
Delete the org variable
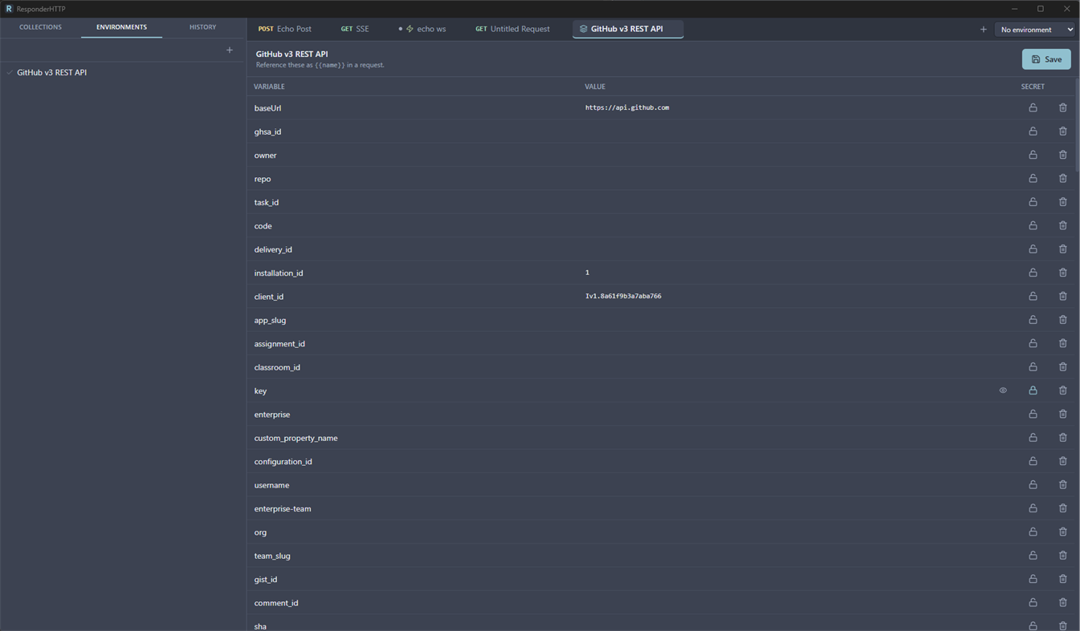point(1062,532)
